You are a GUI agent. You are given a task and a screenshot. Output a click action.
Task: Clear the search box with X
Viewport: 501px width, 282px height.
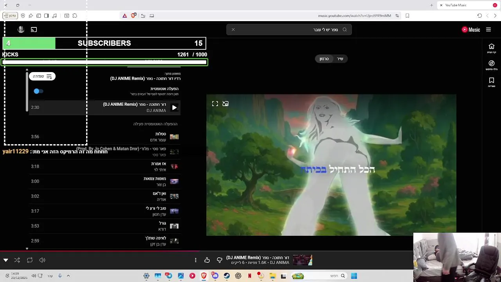click(233, 29)
